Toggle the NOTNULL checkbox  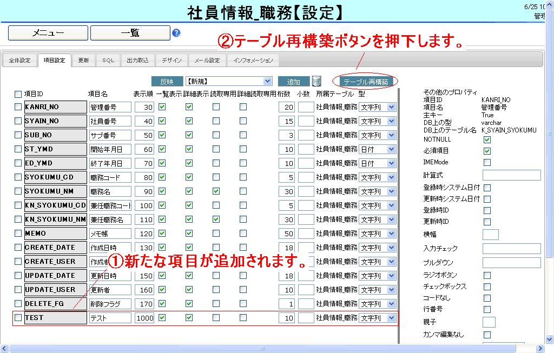click(487, 139)
